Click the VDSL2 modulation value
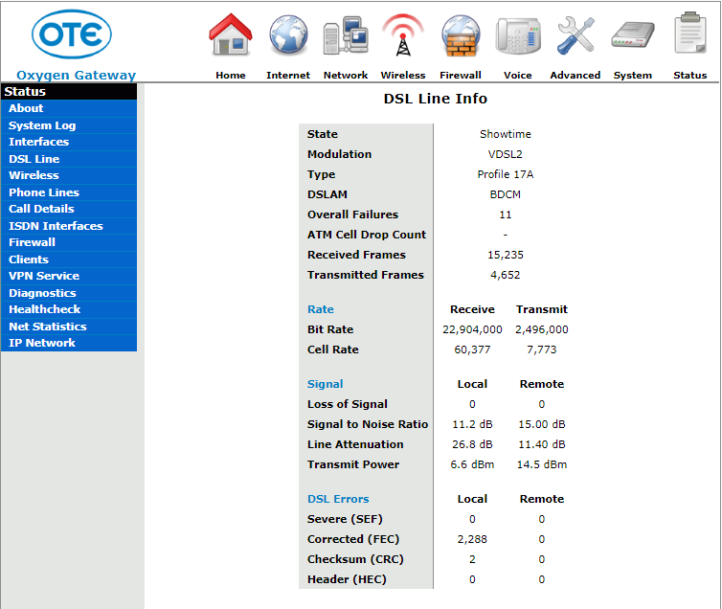Screen dimensions: 722x609 click(x=506, y=154)
